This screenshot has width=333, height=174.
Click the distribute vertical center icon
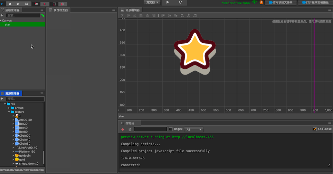point(169,15)
